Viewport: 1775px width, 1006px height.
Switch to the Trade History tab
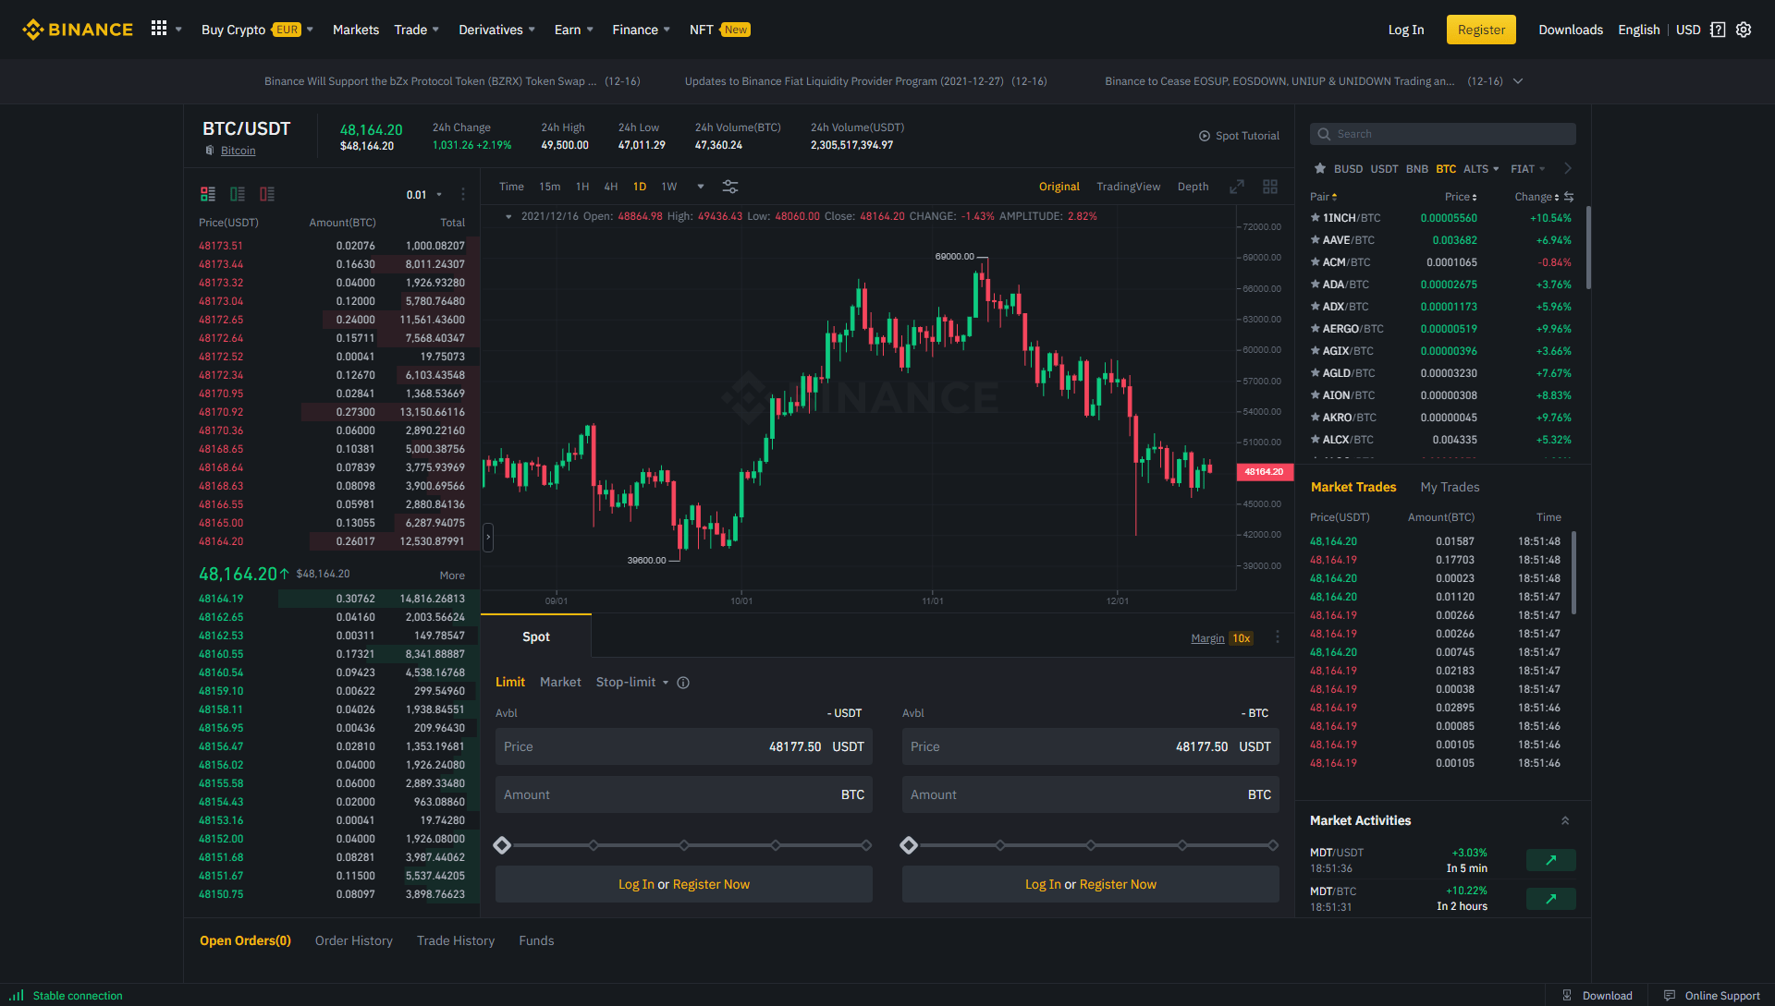tap(456, 940)
